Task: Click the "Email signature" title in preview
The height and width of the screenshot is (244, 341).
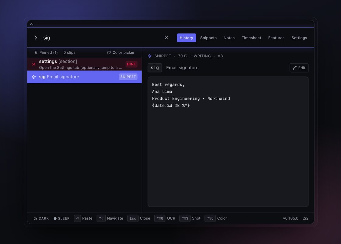Action: coord(182,68)
